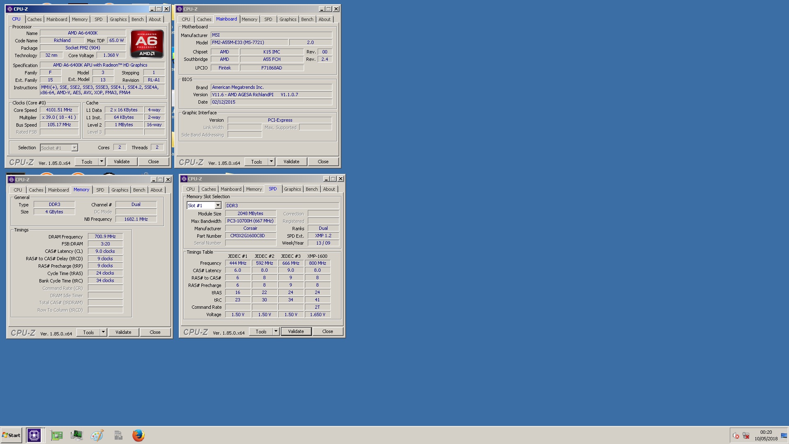The image size is (789, 444).
Task: Click the Core Voltage value 1.368 V
Action: tap(111, 55)
